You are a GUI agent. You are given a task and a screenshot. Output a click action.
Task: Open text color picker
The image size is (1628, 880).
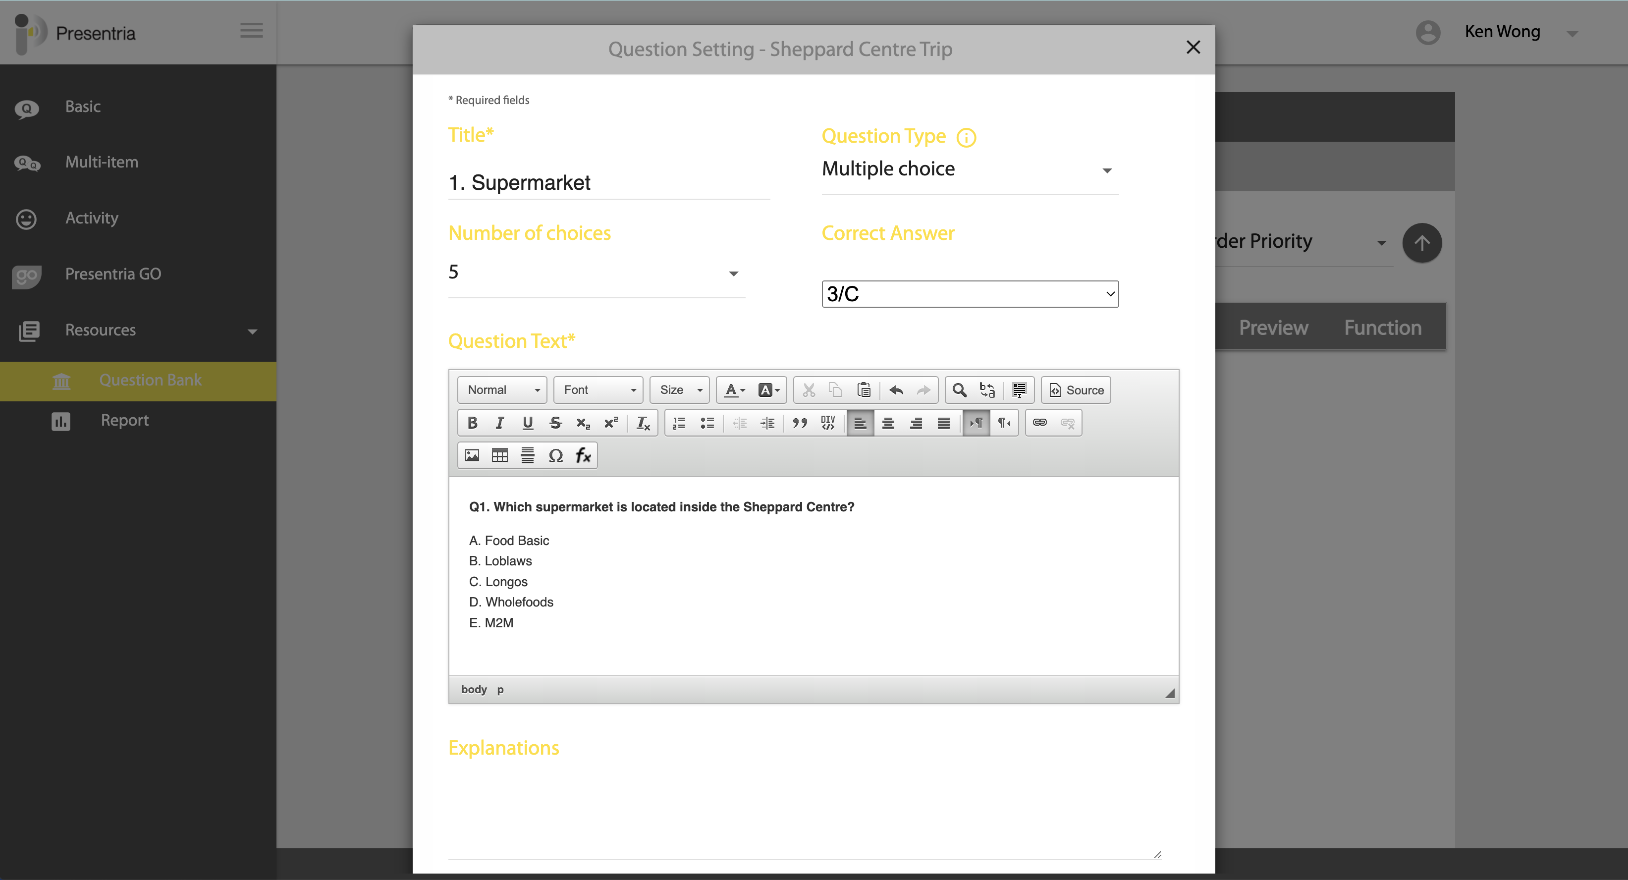click(735, 390)
